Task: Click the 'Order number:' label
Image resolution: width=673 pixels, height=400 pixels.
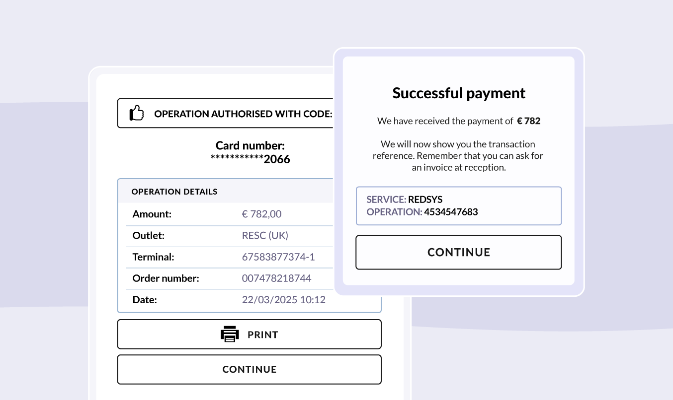Action: [x=166, y=278]
